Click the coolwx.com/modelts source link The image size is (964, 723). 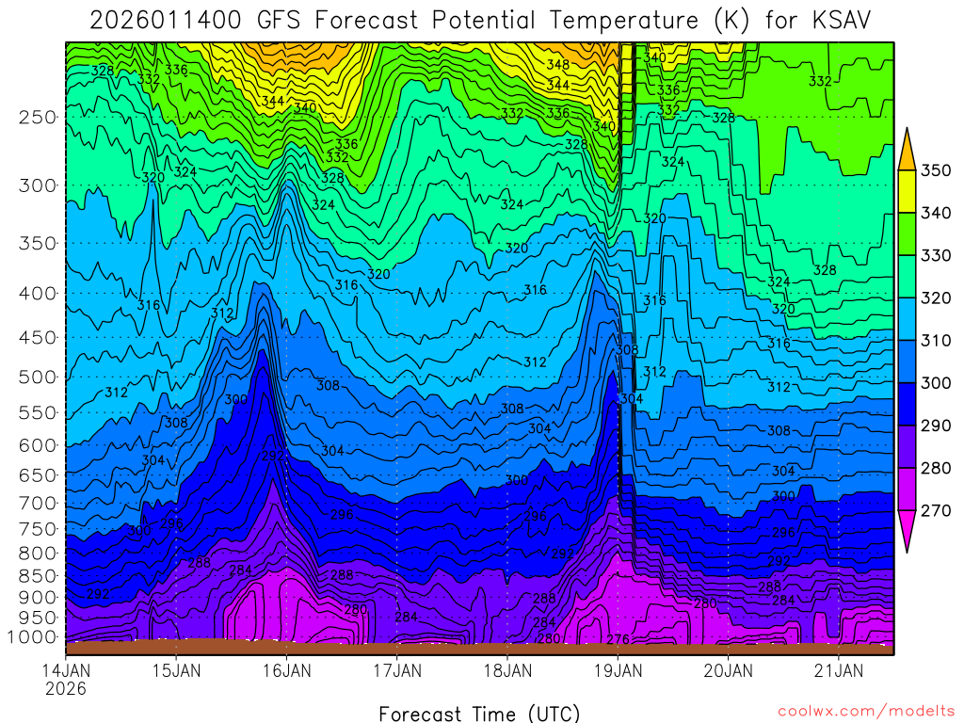click(866, 712)
